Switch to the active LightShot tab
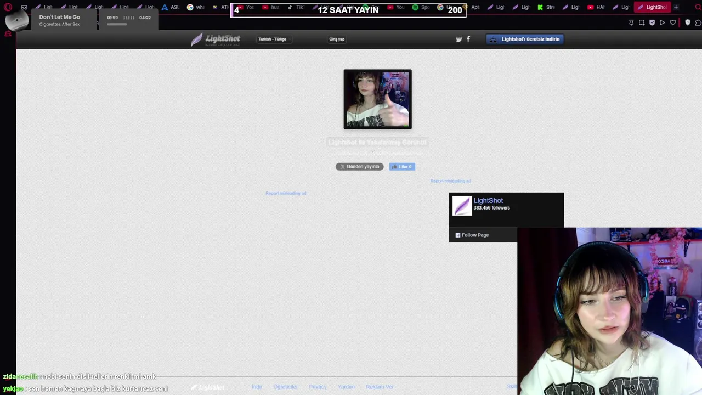 point(652,7)
